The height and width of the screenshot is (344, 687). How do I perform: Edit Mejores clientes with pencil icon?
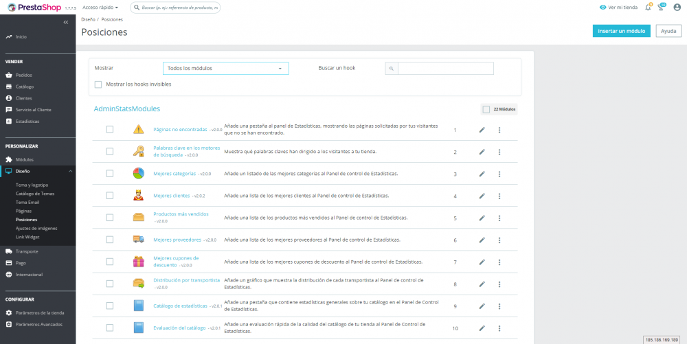point(482,196)
